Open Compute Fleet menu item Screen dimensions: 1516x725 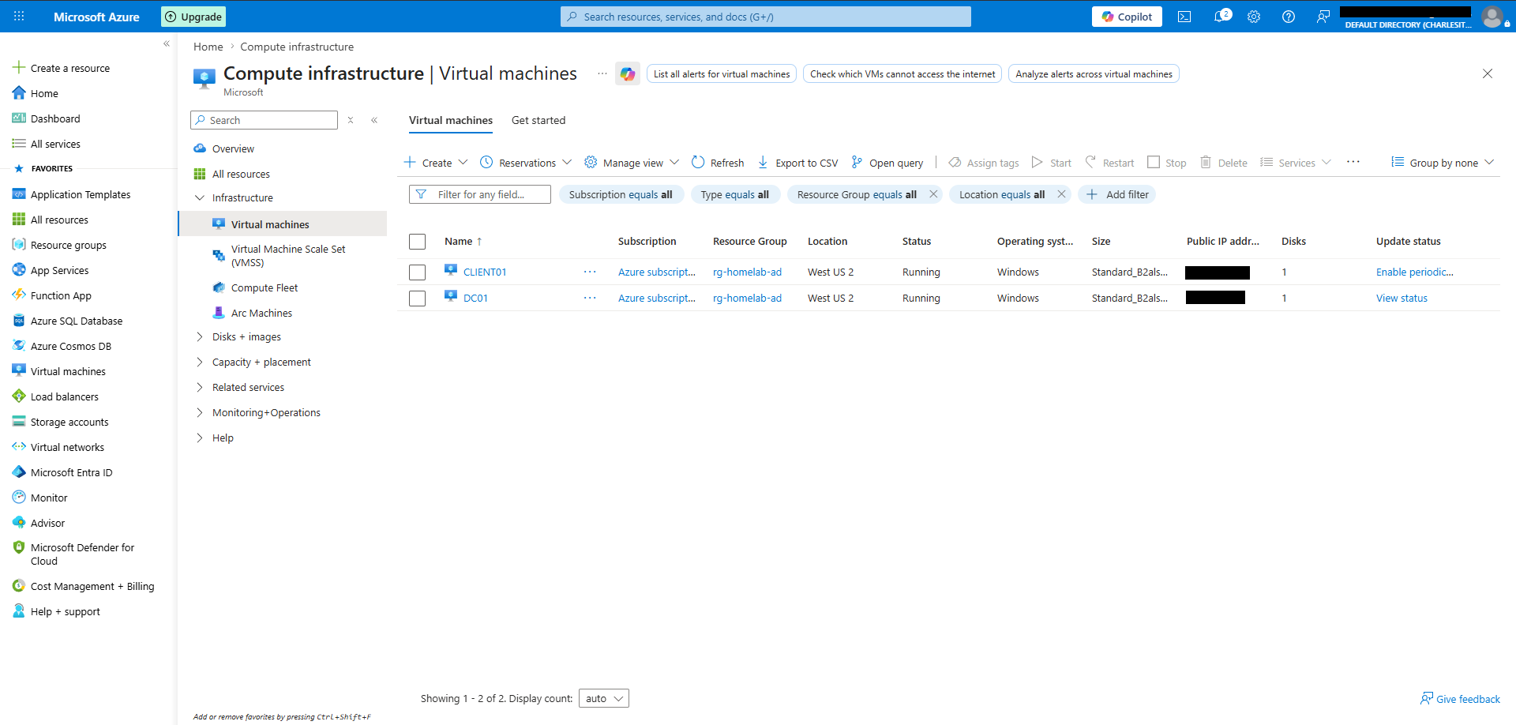(265, 287)
